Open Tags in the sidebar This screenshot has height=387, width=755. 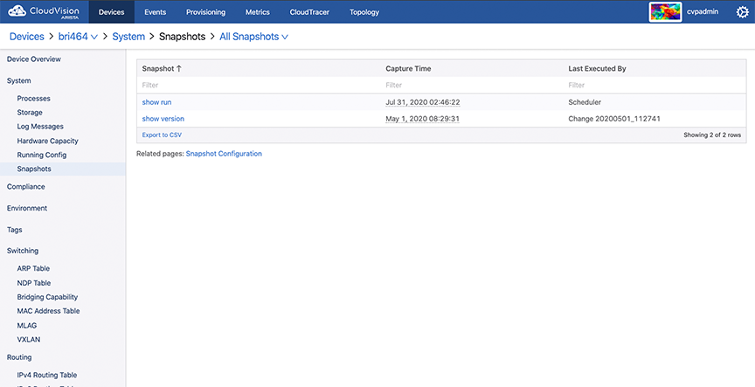[x=15, y=230]
